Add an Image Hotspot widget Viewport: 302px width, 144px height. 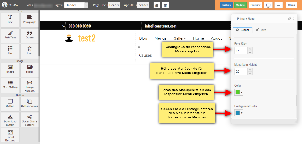[x=30, y=85]
